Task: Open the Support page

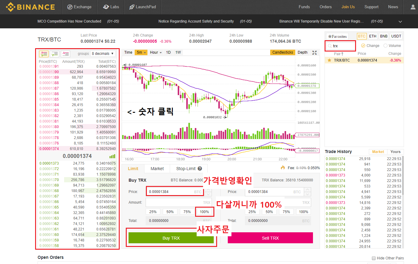Action: [x=371, y=7]
